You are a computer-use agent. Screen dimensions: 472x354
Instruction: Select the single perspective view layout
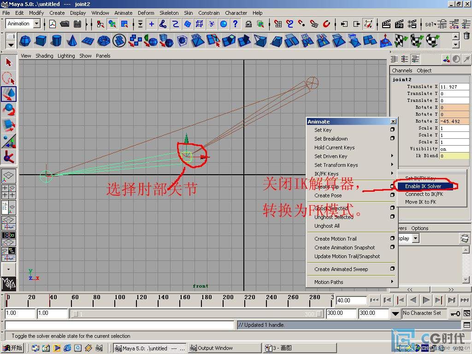tap(8, 176)
